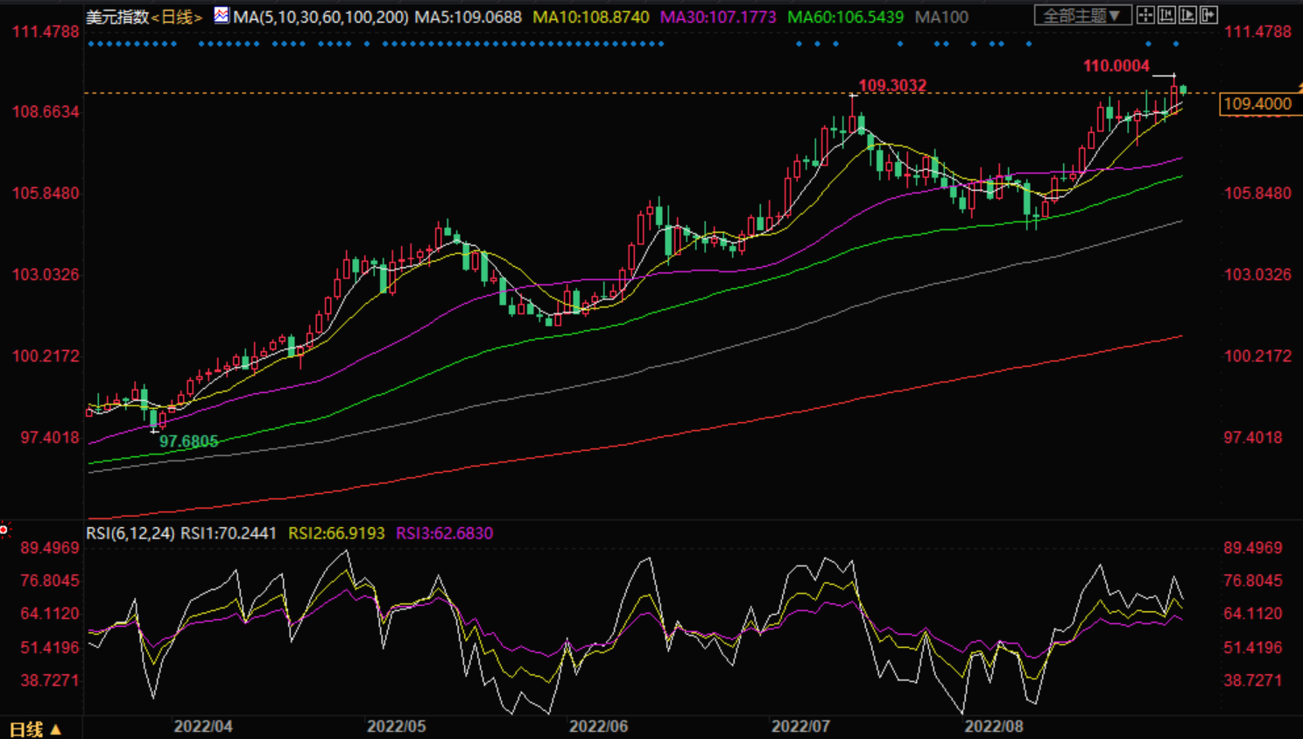Click the range measurement icon in toolbar

1166,15
